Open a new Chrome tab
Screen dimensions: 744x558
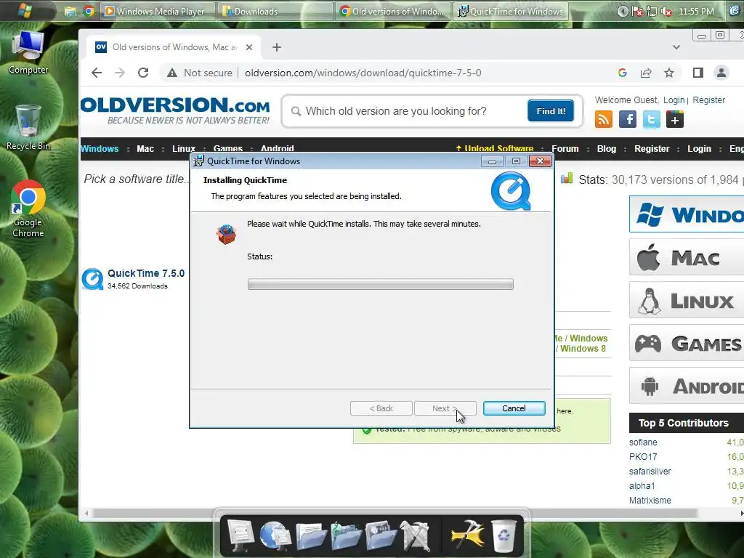pos(277,47)
